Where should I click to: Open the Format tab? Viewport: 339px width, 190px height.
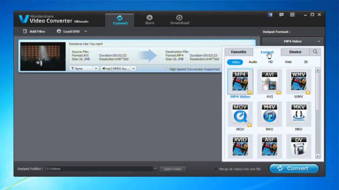click(267, 52)
